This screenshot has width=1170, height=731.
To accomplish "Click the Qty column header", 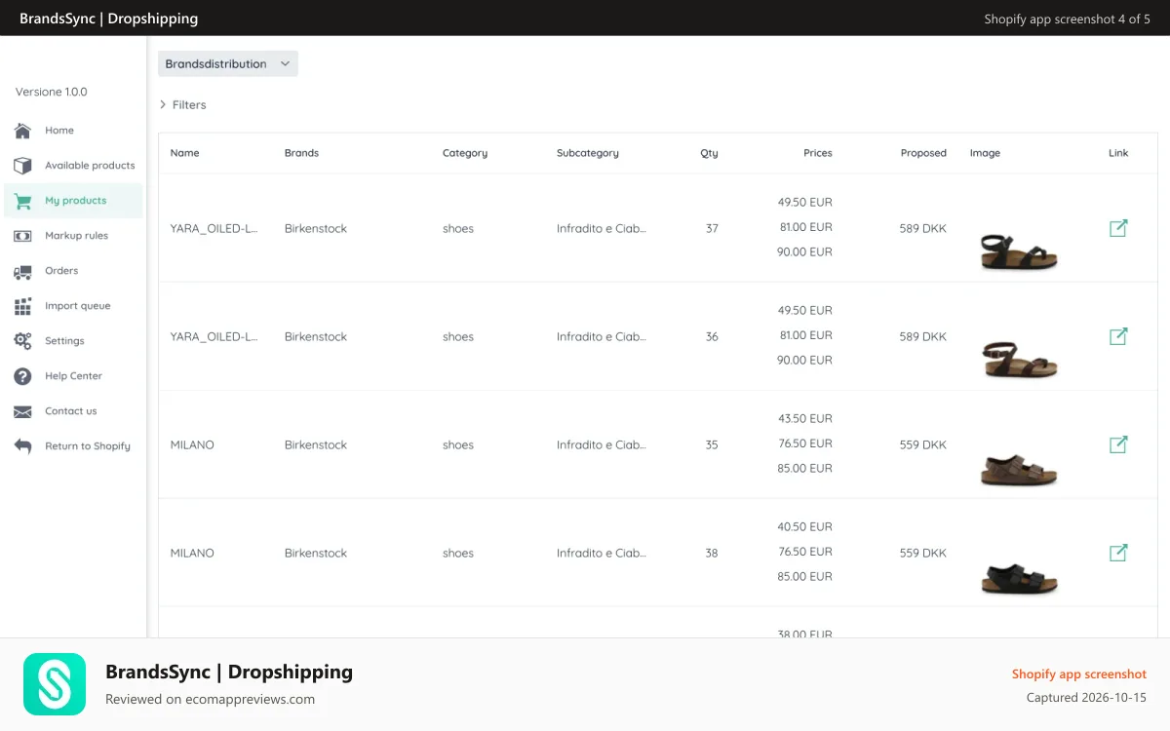I will 709,153.
